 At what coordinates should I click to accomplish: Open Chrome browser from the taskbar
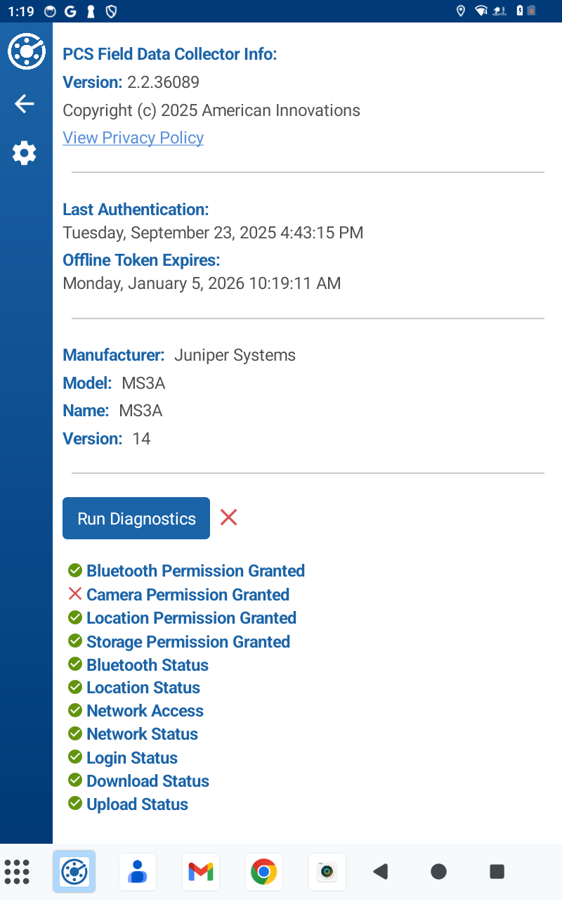[263, 872]
